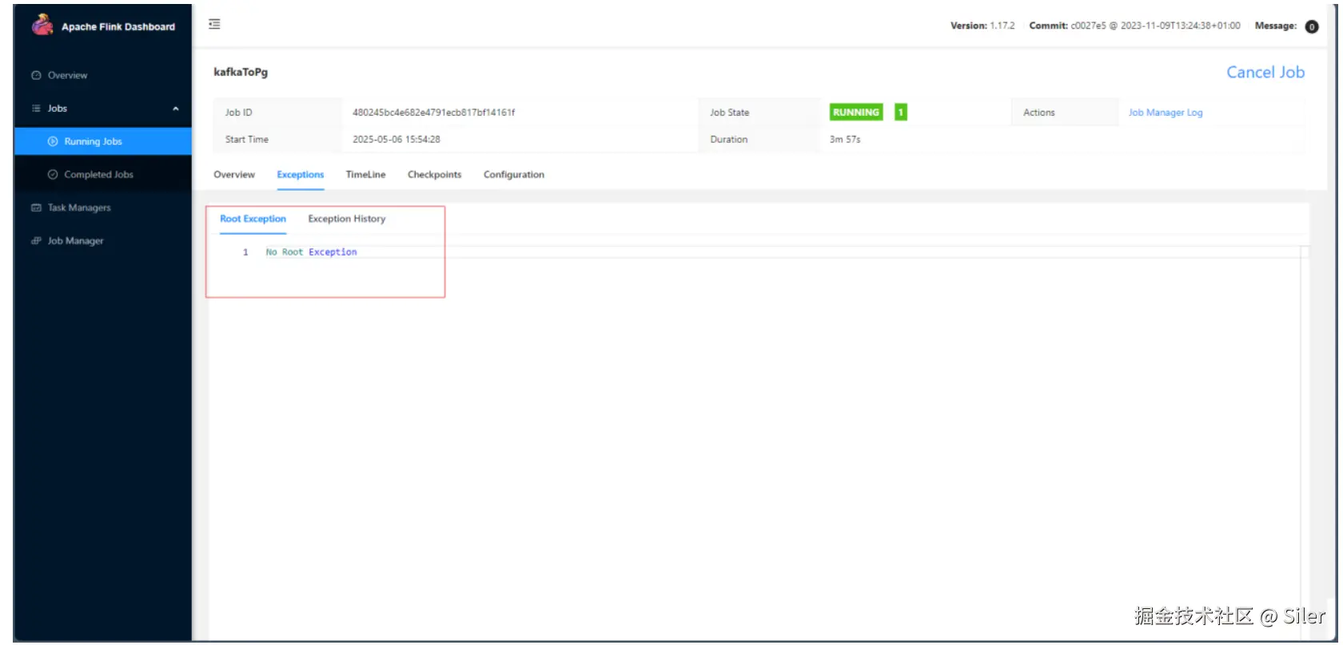Click the Apache Flink squirrel logo
Screen dimensions: 1343x645
point(42,25)
